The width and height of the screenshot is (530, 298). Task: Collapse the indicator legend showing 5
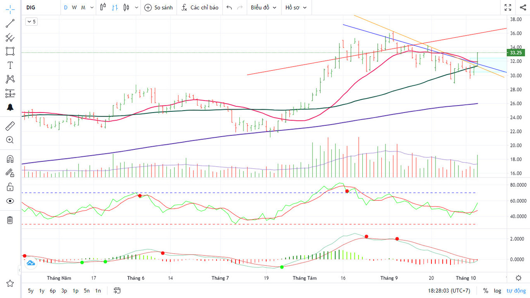point(31,22)
